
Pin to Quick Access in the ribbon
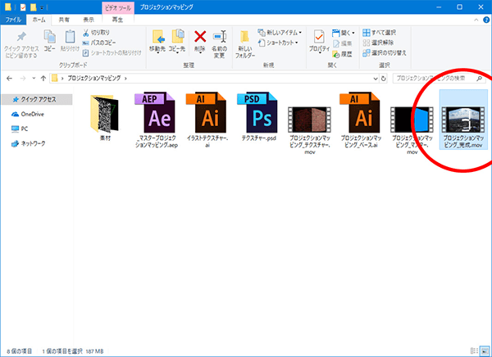click(21, 44)
